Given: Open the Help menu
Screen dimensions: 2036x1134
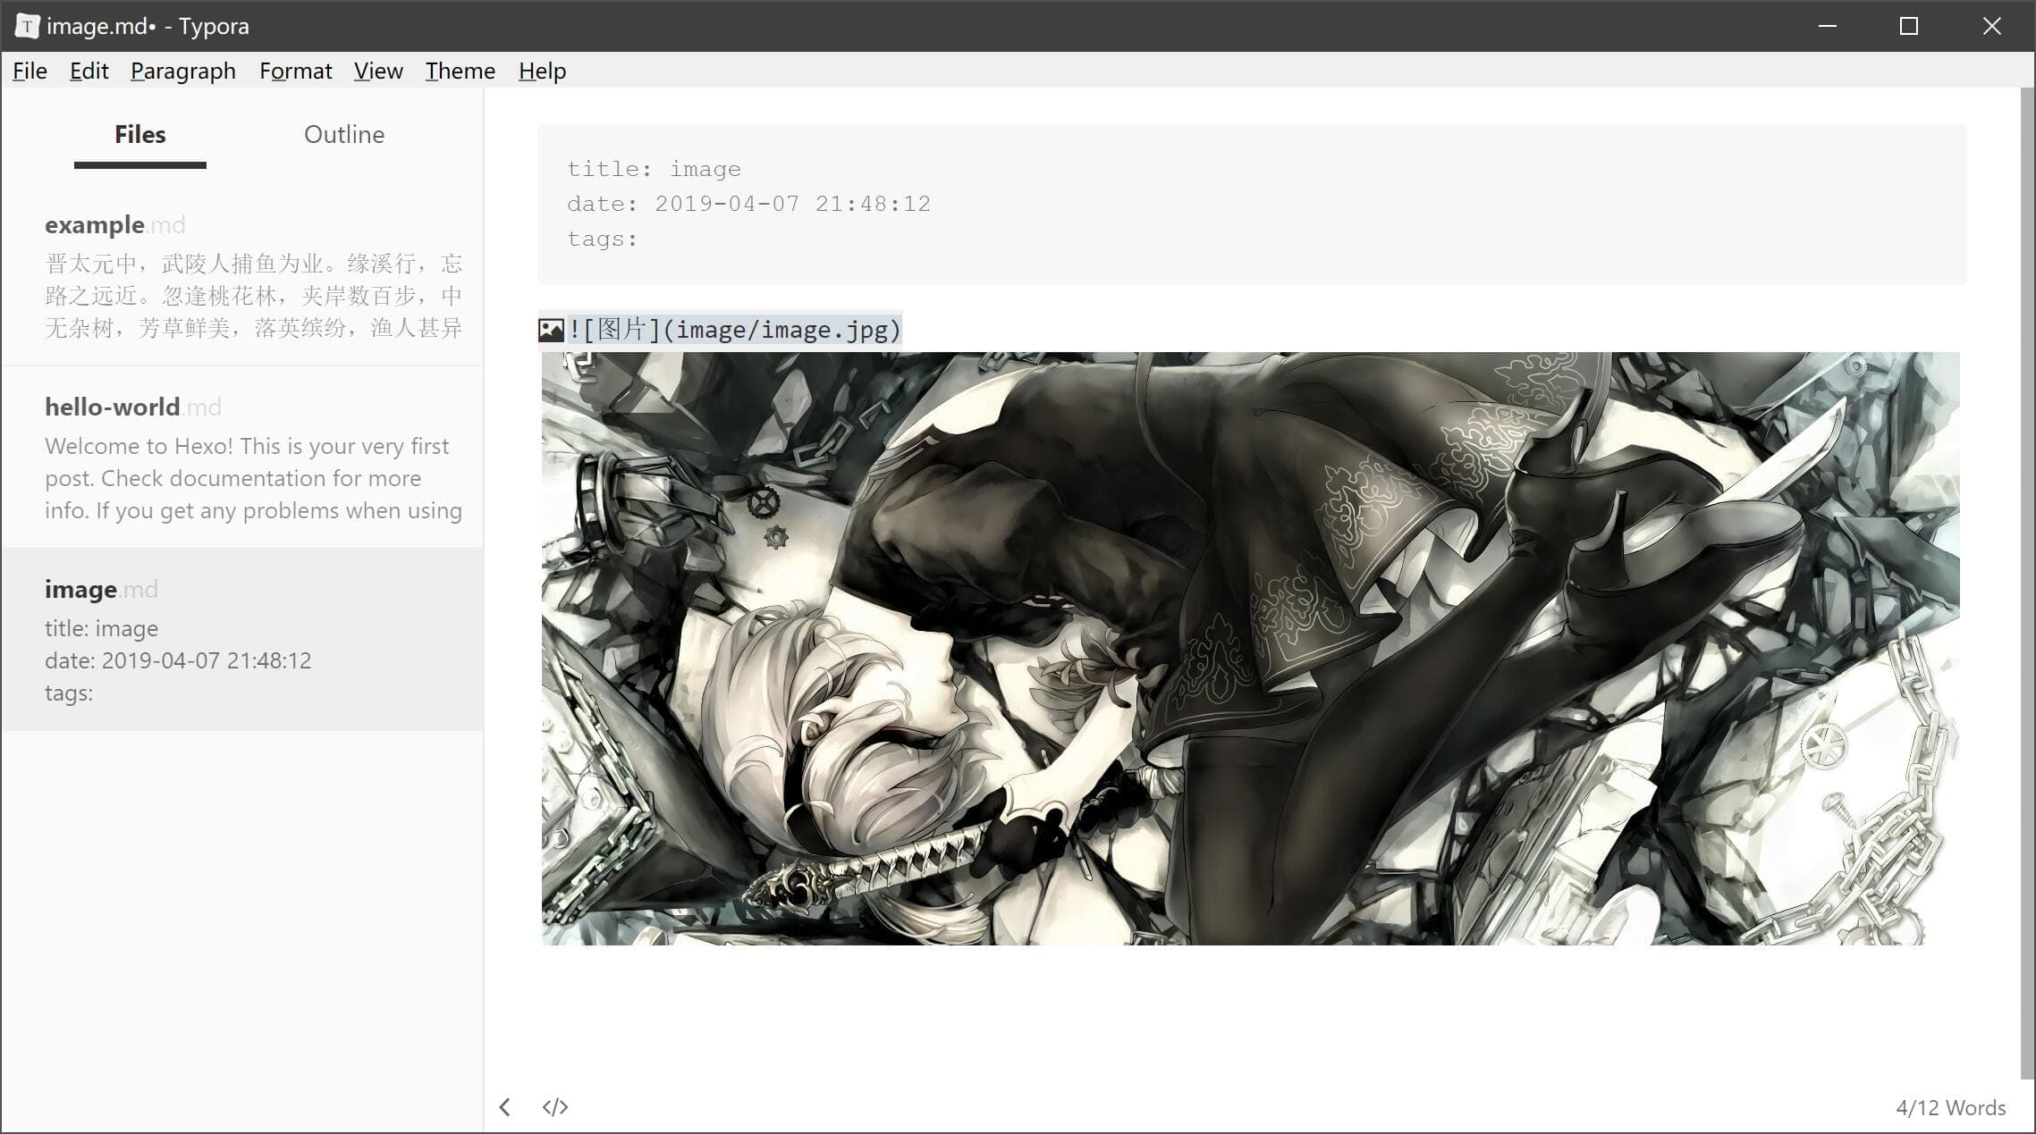Looking at the screenshot, I should pos(542,71).
